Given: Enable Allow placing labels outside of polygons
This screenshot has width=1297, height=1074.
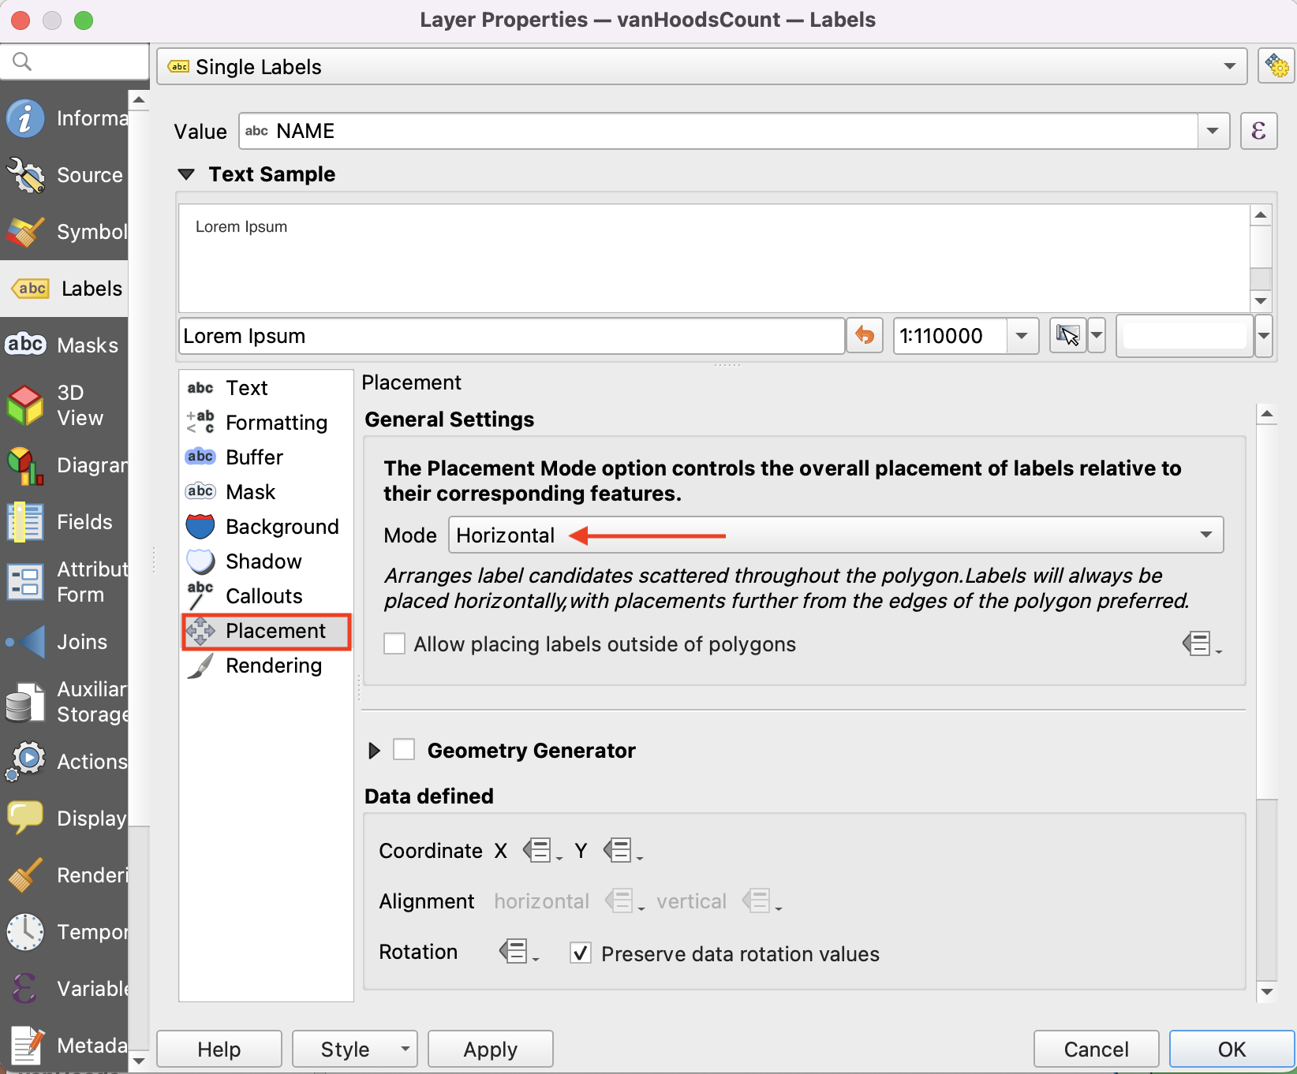Looking at the screenshot, I should 394,644.
